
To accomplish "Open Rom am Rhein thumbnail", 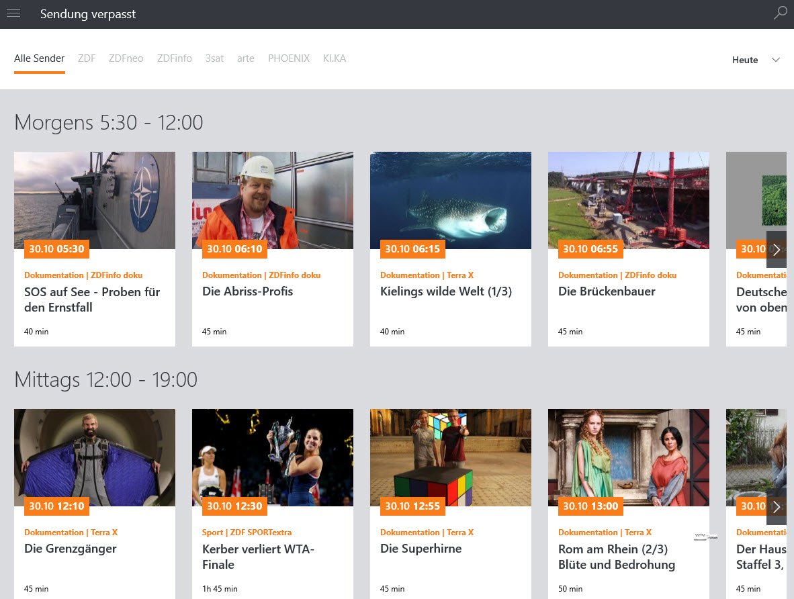I will 628,457.
